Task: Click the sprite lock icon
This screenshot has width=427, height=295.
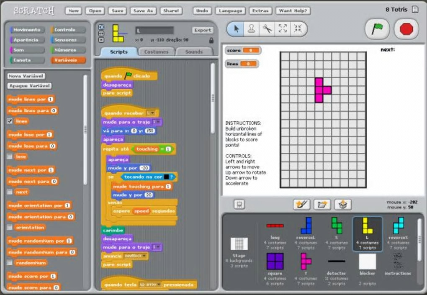Action: [211, 40]
